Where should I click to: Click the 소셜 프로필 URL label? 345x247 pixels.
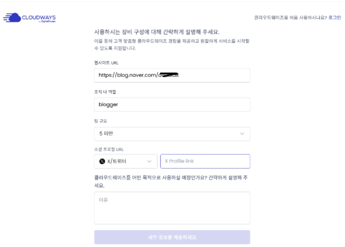pyautogui.click(x=109, y=150)
